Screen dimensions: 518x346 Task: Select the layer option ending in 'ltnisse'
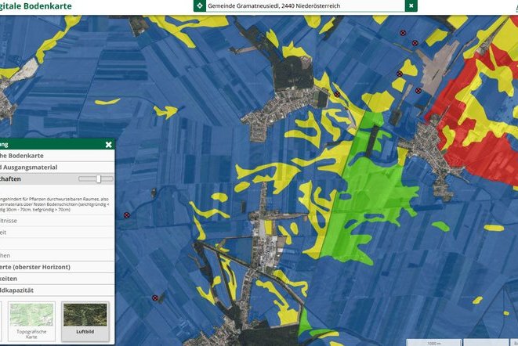24,221
